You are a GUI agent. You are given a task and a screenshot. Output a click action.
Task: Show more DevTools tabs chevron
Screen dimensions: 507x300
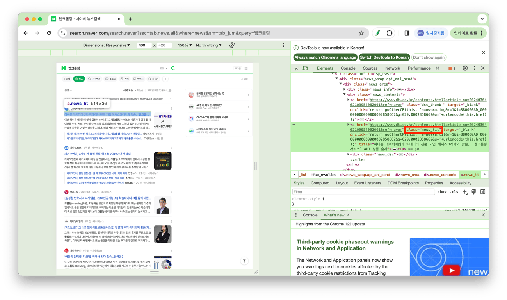tap(438, 68)
